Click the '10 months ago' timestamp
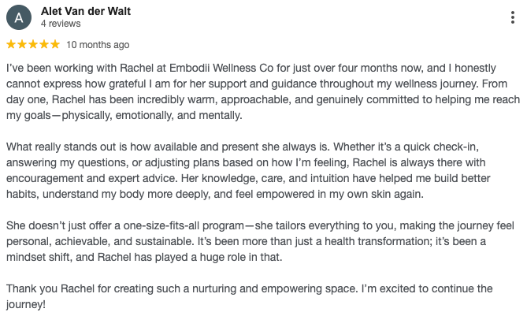 (98, 45)
